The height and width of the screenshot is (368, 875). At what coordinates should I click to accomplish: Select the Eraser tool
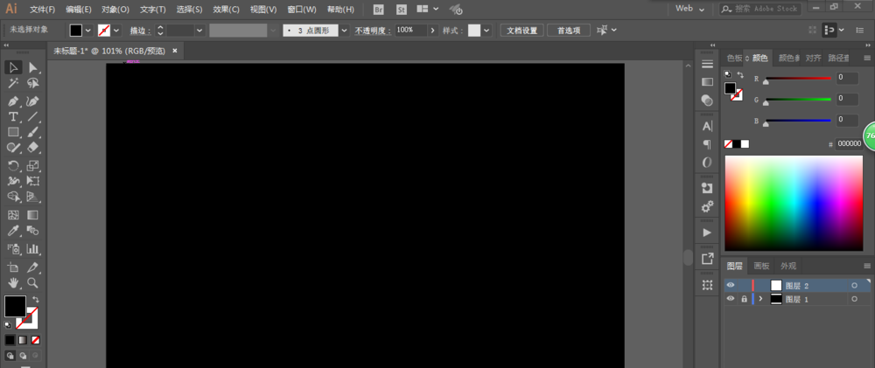click(x=33, y=147)
